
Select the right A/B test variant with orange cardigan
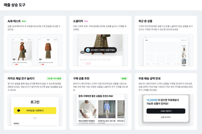(x=48, y=52)
